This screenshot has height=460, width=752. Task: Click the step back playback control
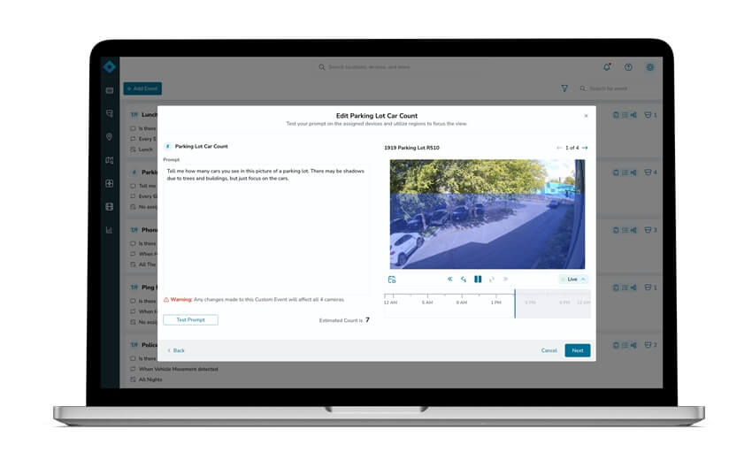pos(464,280)
